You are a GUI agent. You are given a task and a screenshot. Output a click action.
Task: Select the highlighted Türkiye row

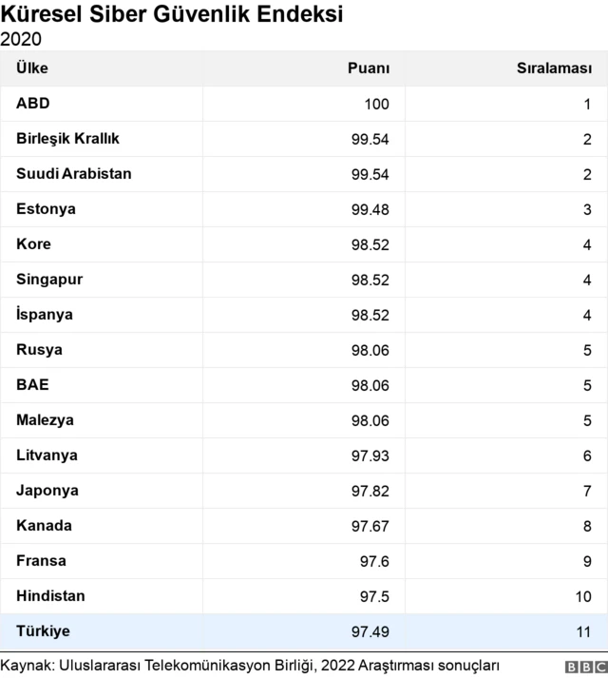pyautogui.click(x=304, y=631)
